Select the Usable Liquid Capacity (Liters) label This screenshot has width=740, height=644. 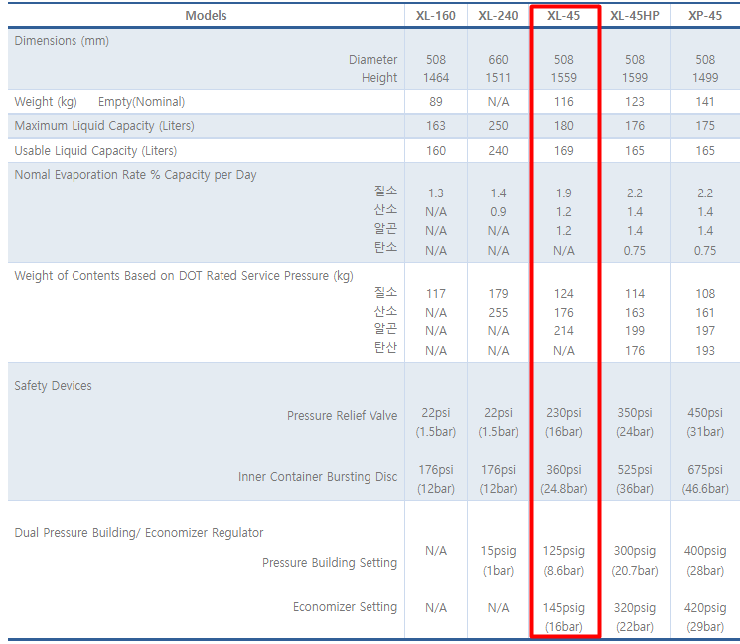point(95,151)
